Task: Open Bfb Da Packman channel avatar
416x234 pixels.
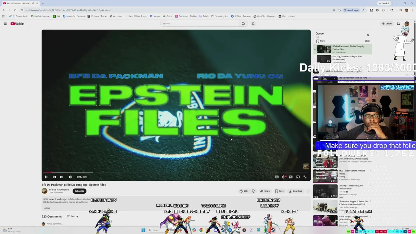Action: pos(45,191)
